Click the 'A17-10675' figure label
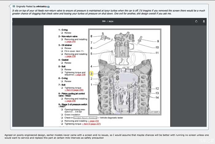The height and width of the screenshot is (144, 215). pos(154,112)
